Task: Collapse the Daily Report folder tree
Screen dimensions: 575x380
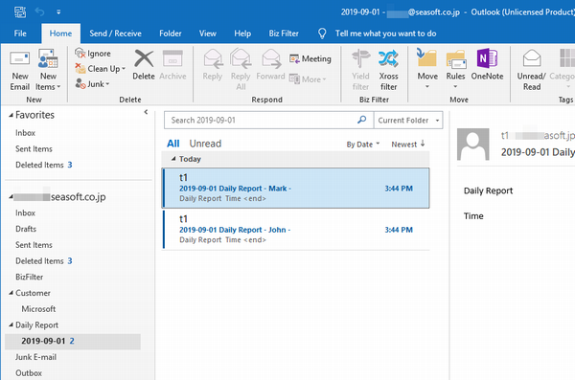Action: click(11, 324)
